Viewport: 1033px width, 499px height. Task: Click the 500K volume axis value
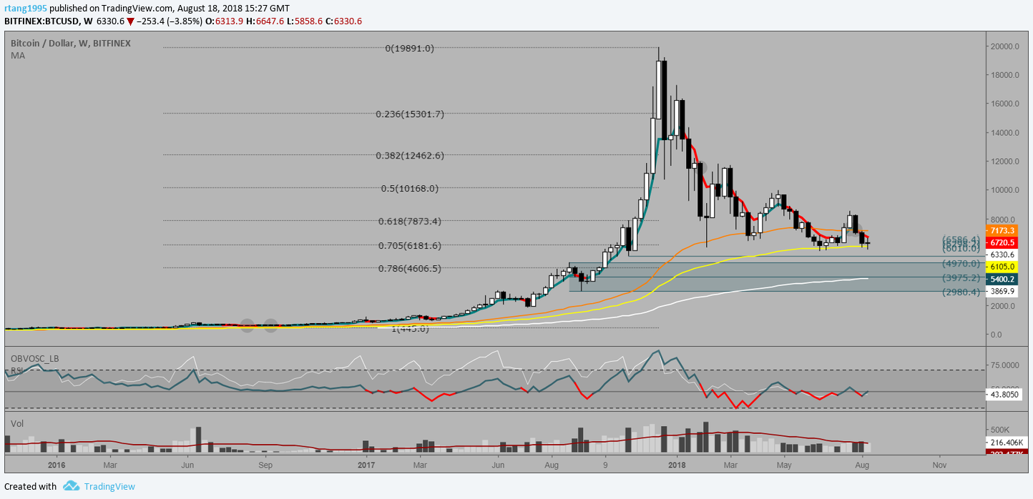tap(1002, 430)
